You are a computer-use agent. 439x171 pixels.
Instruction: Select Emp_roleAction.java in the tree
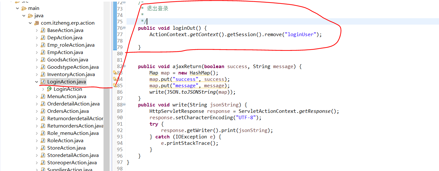(71, 45)
